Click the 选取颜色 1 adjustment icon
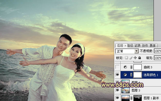The height and width of the screenshot is (101, 161). tap(125, 75)
